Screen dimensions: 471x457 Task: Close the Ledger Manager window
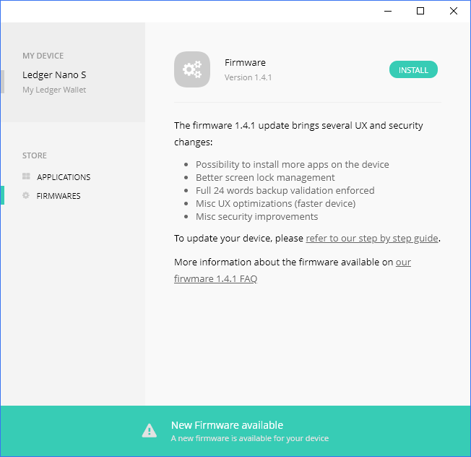[x=453, y=11]
